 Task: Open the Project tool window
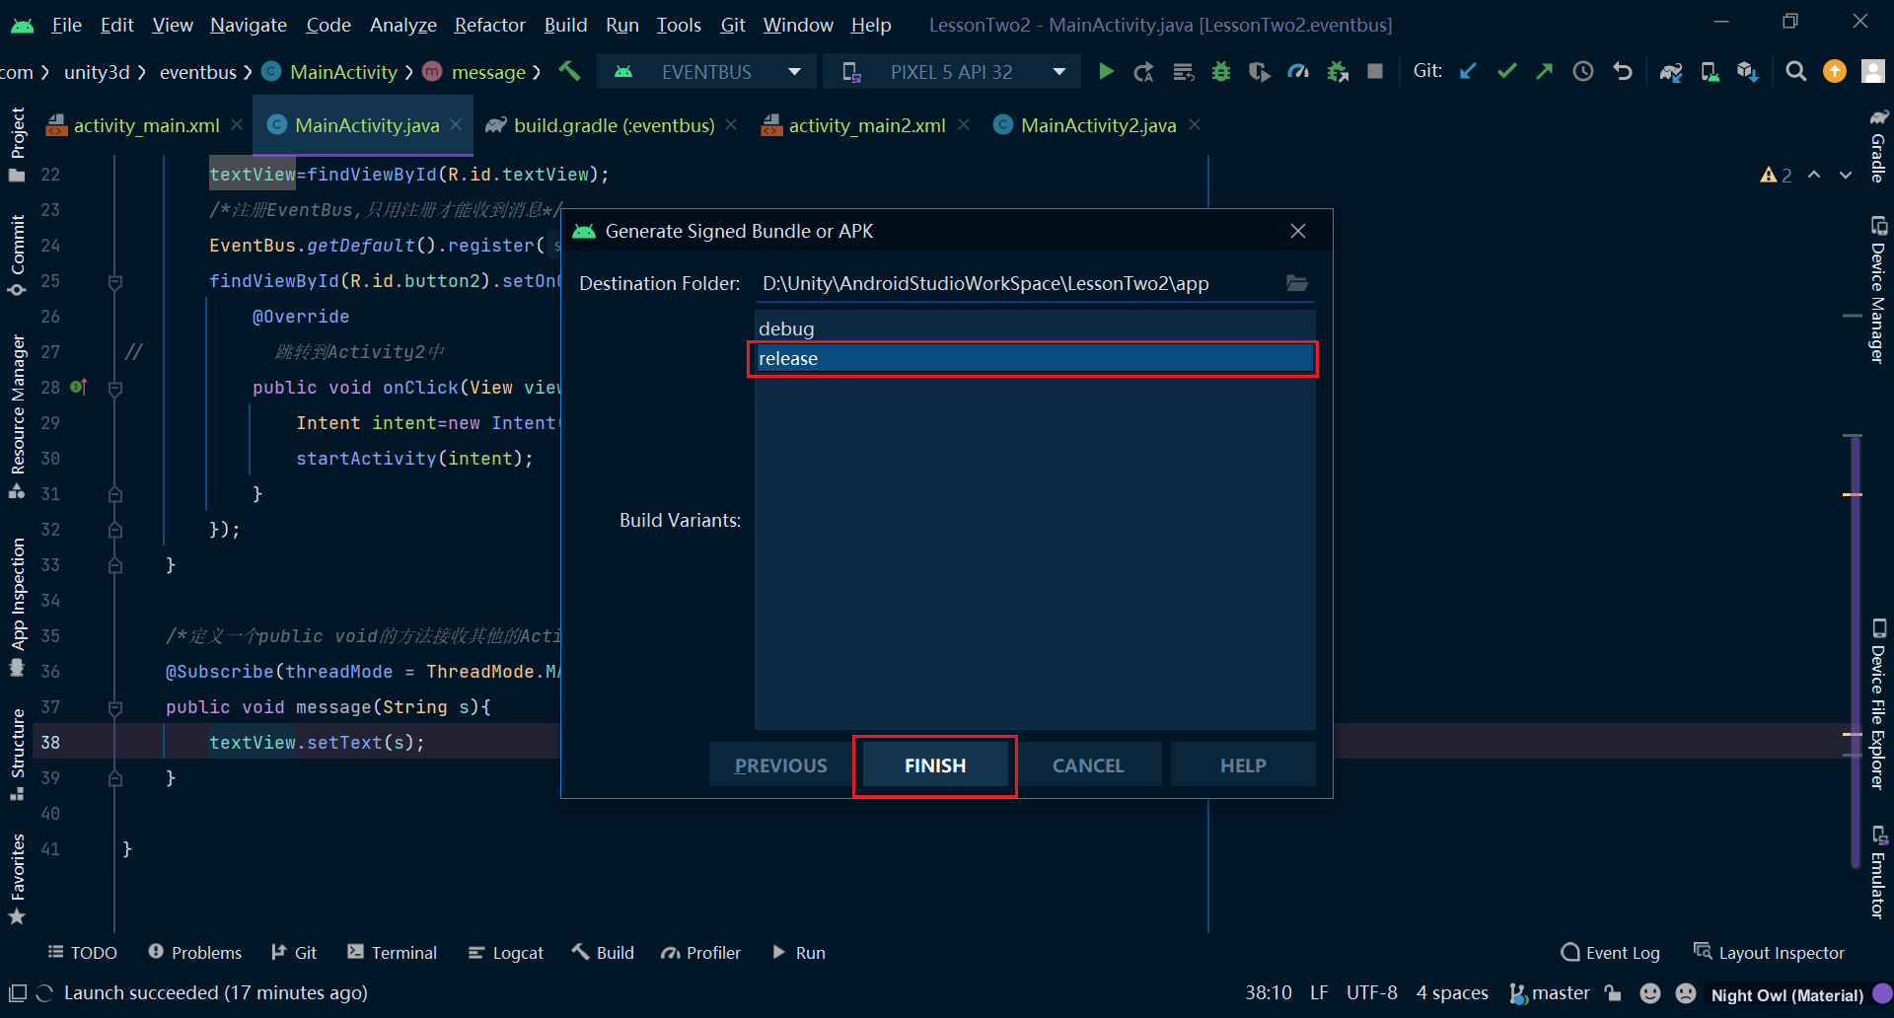click(x=17, y=144)
